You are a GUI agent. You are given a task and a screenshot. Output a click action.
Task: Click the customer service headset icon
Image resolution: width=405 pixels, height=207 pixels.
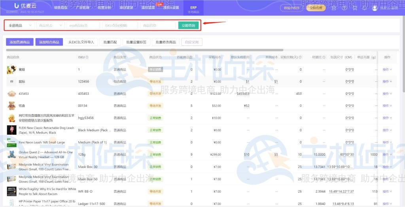[x=334, y=8]
